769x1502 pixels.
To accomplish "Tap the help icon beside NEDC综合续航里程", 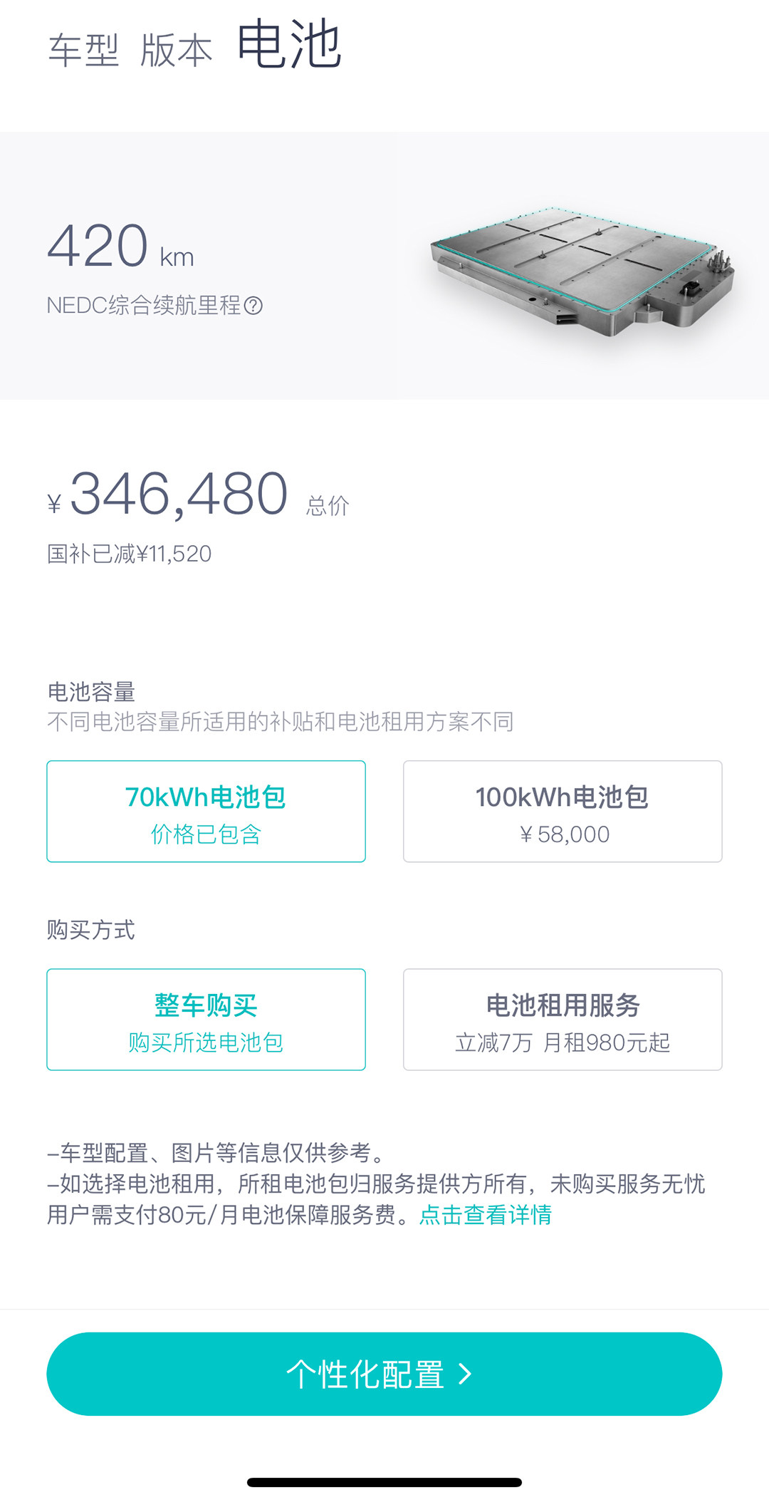I will (253, 306).
